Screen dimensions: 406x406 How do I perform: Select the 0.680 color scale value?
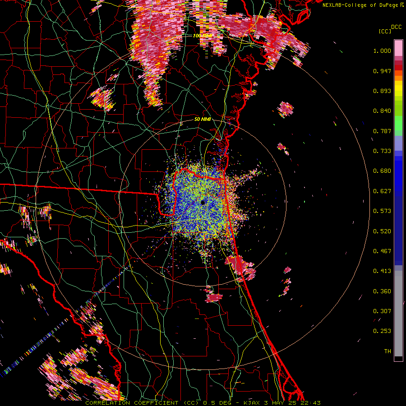click(382, 171)
